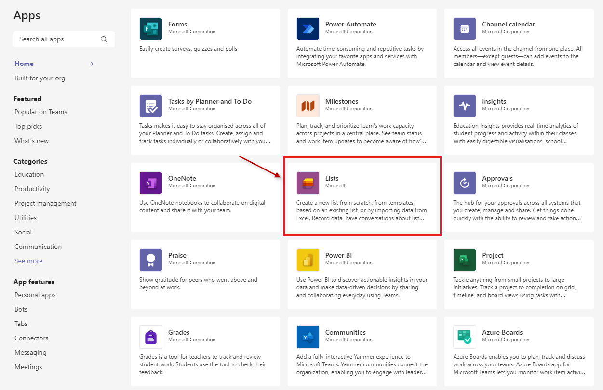Select Meetings app feature
Viewport: 603px width, 390px height.
coord(28,367)
